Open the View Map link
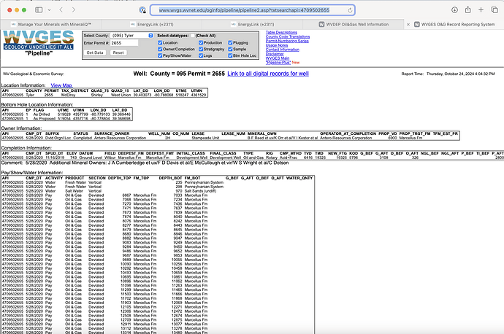Screen dimensions: 504x334 point(61,85)
